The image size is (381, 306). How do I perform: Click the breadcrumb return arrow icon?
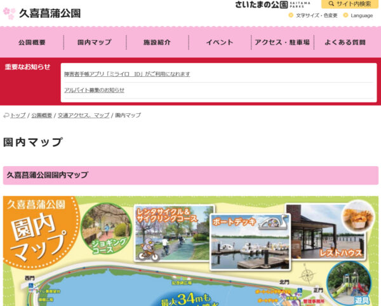[x=6, y=115]
